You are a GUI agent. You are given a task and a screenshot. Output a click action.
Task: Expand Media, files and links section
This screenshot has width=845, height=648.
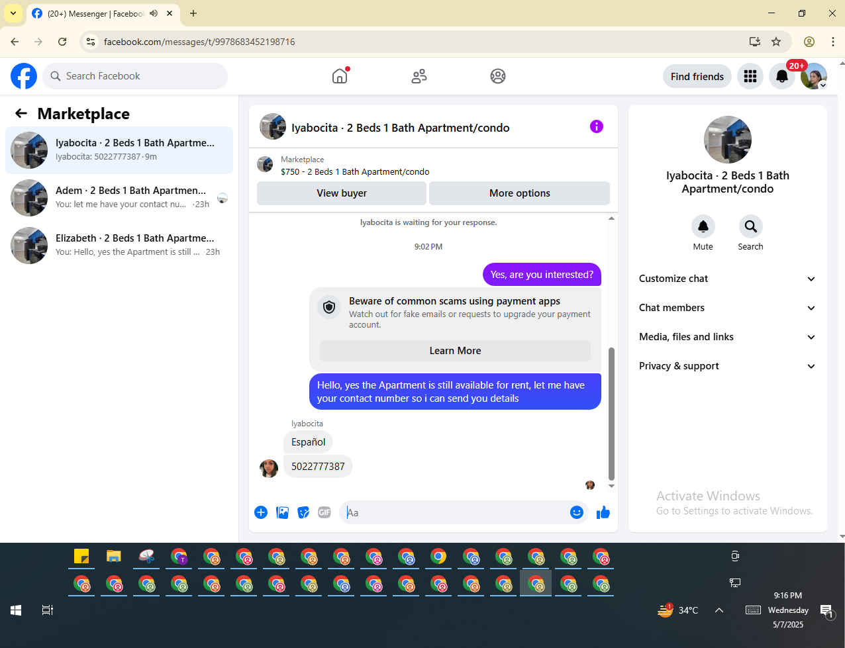(727, 337)
